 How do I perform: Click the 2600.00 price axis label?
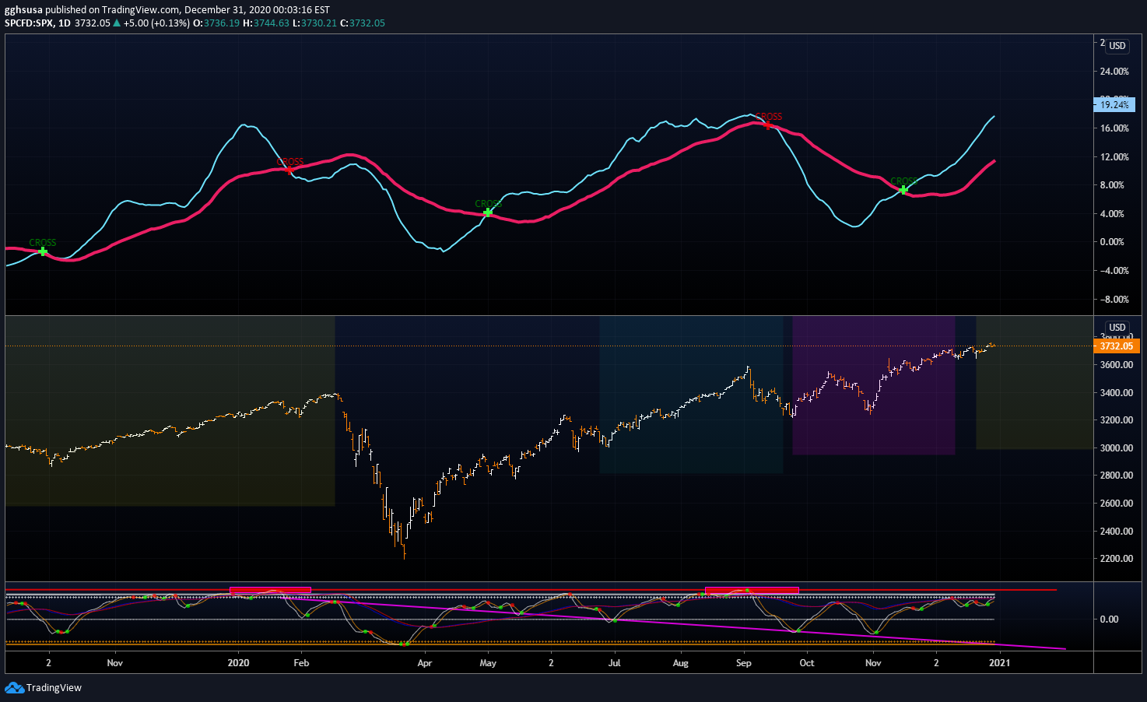click(x=1117, y=503)
